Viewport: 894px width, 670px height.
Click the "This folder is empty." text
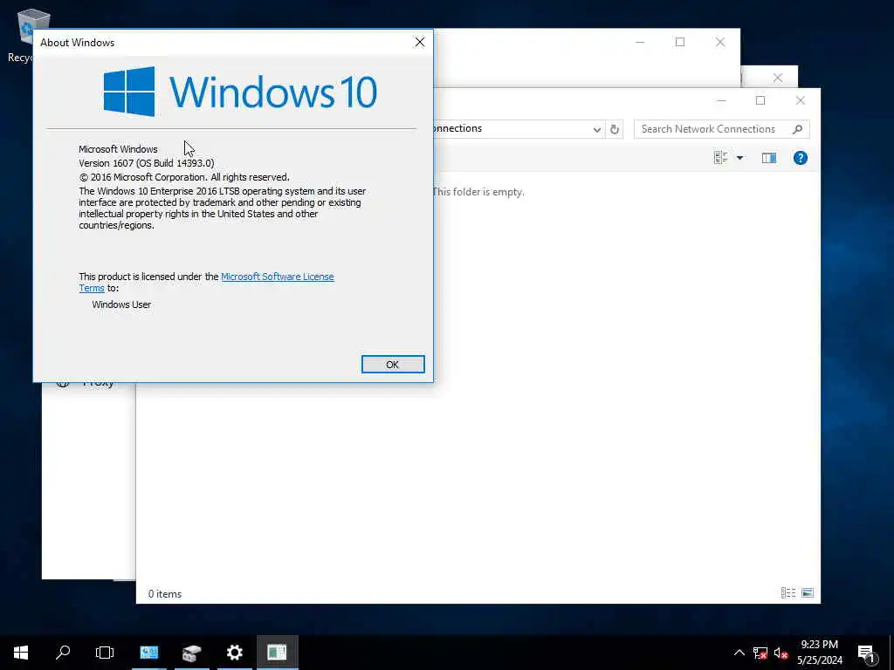478,192
